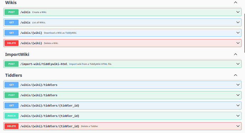Expand PATCH tiddlers/{tiddler_id} arrow
Viewport: 245px width, 133px height.
[x=238, y=116]
